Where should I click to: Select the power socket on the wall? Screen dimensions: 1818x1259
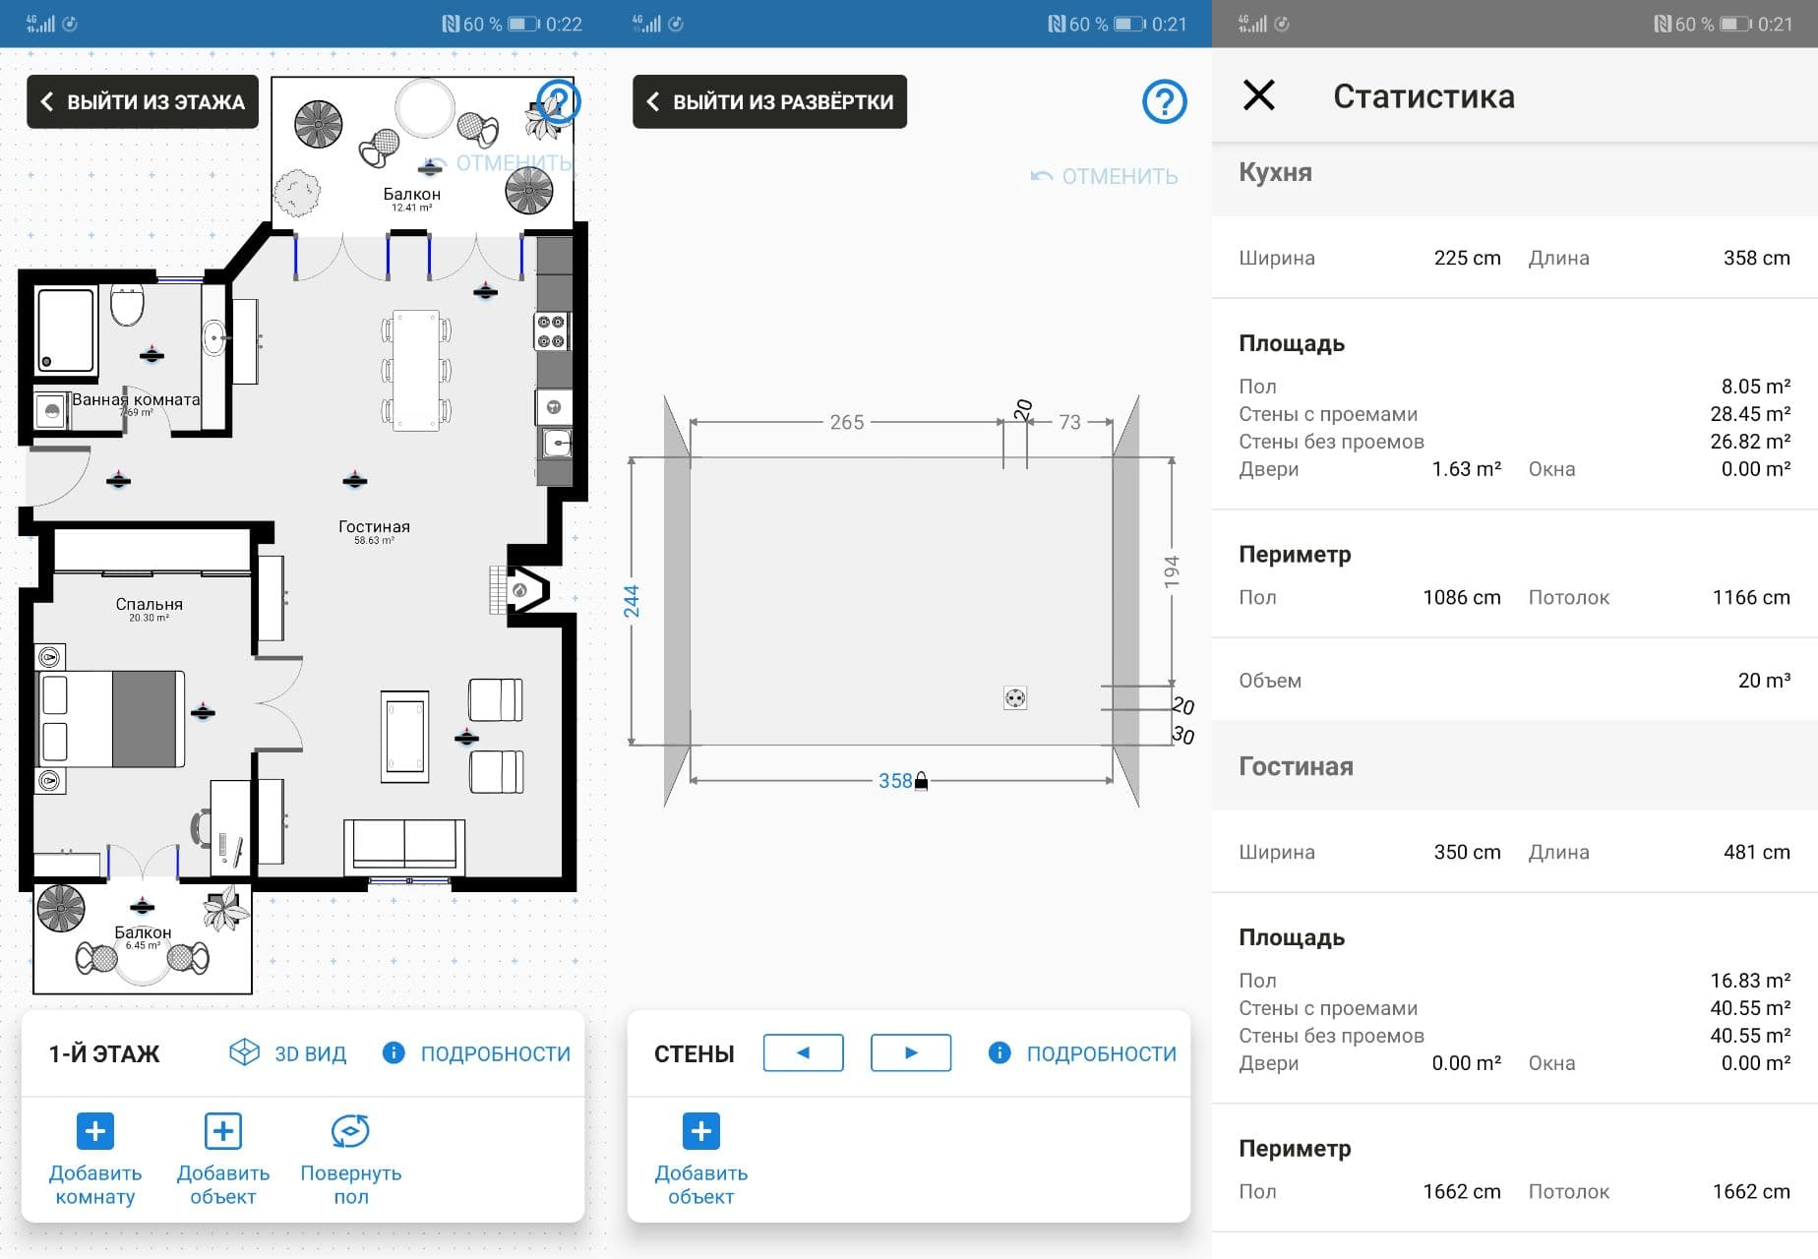coord(1015,698)
